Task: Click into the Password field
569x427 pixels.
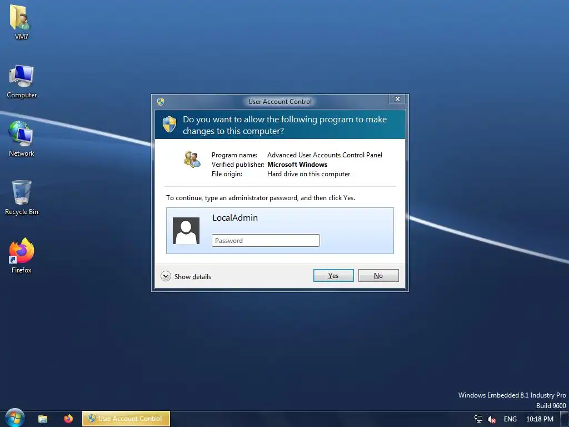Action: point(266,240)
